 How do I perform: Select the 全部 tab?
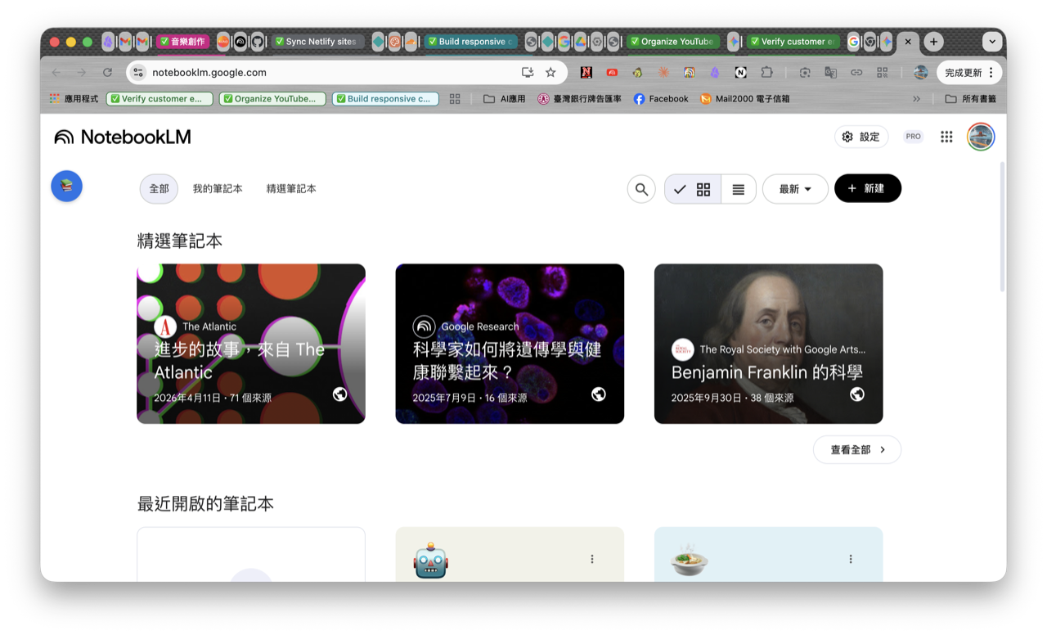pos(159,188)
